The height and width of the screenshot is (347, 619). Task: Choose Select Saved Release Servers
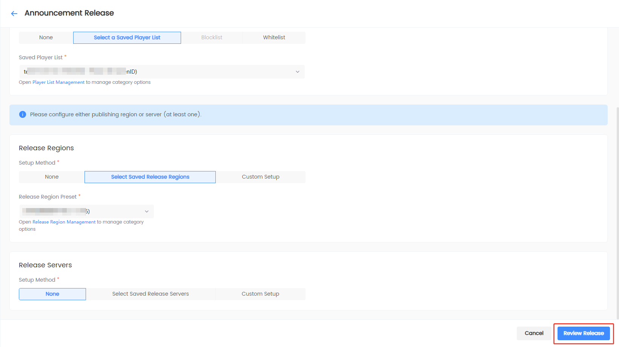coord(151,294)
